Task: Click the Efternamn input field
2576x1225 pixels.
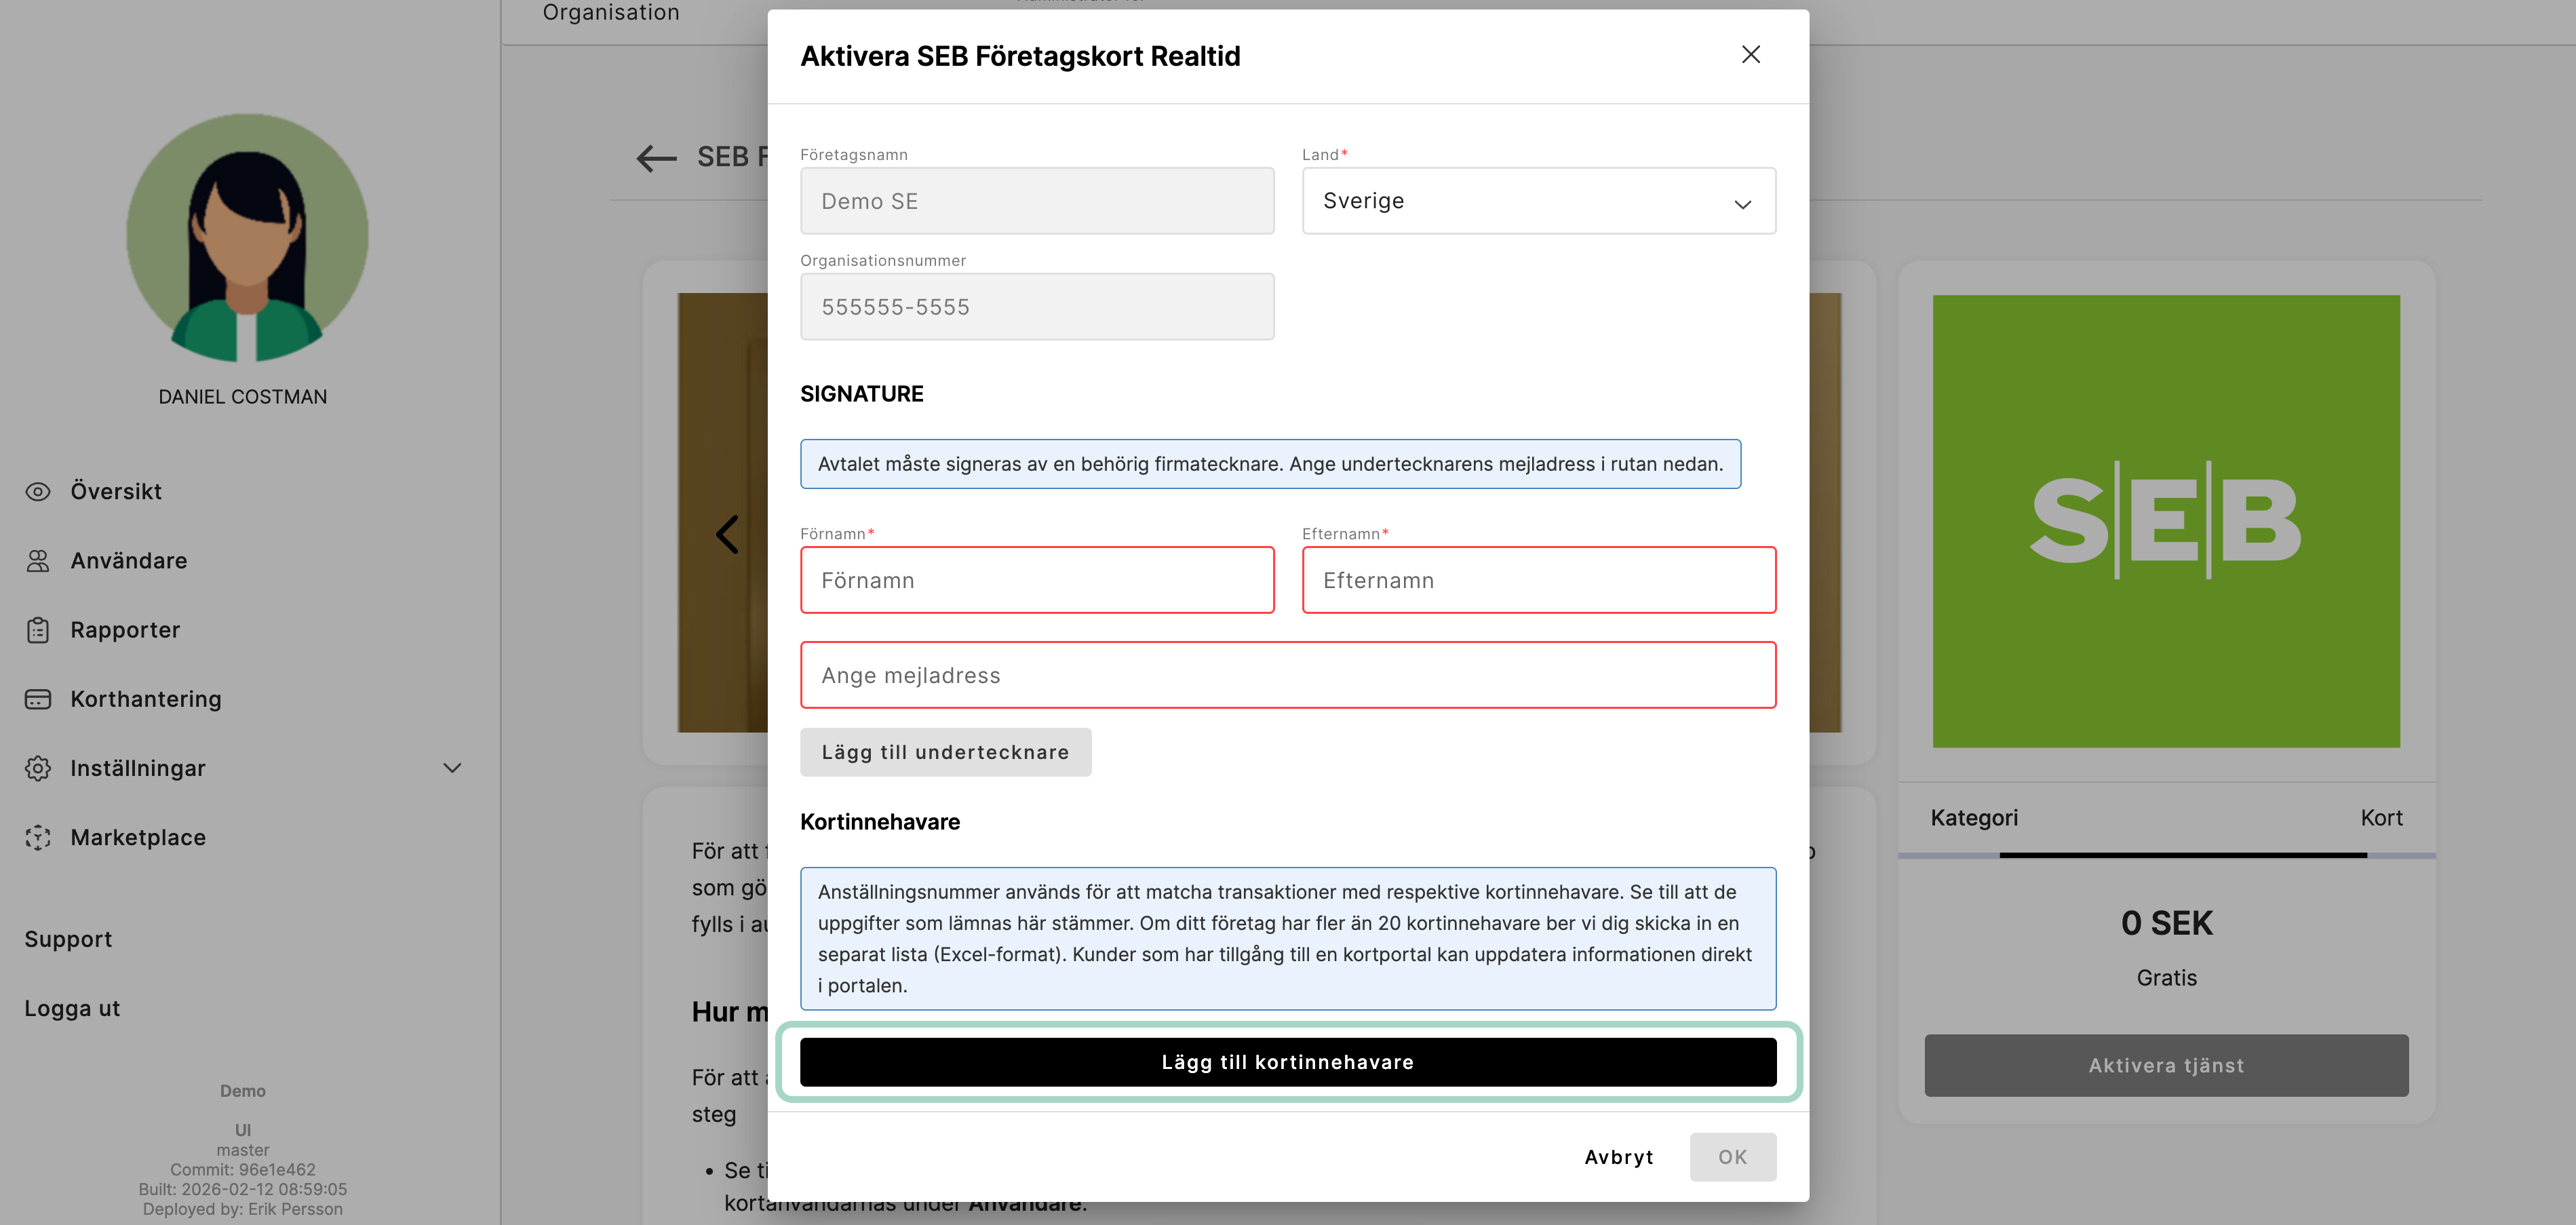Action: [1538, 580]
